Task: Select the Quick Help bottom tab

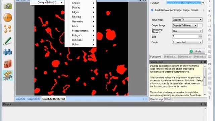Action: [x=157, y=99]
